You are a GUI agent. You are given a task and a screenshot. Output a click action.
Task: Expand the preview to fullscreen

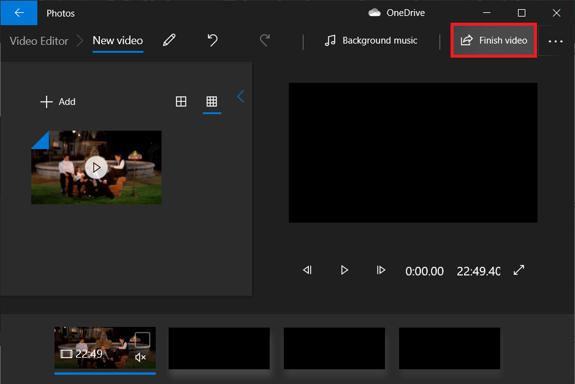point(519,270)
